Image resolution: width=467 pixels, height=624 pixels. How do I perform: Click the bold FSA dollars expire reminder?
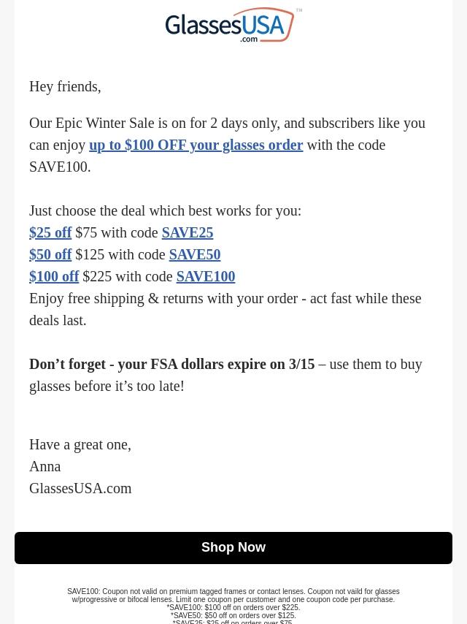pyautogui.click(x=171, y=364)
